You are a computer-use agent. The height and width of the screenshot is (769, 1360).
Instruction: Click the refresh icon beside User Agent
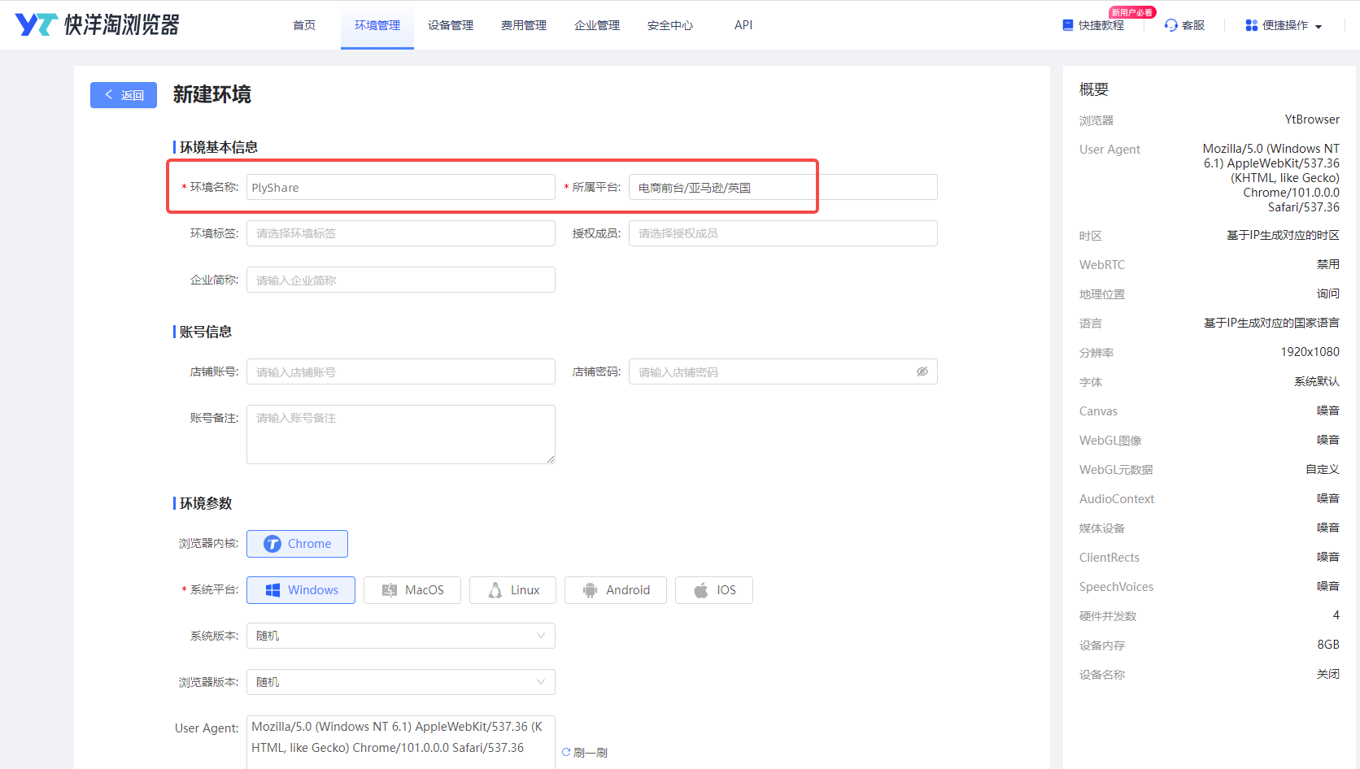[x=566, y=753]
